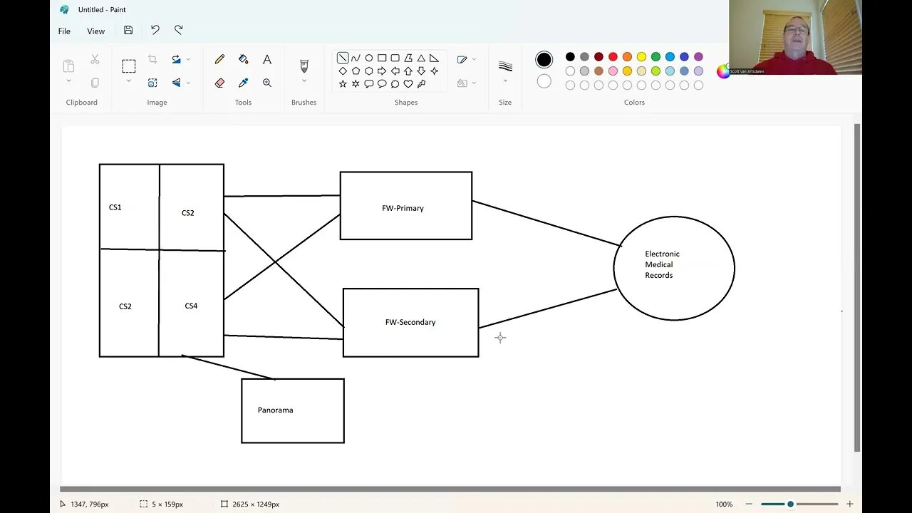
Task: Click the Redo arrow
Action: (179, 30)
